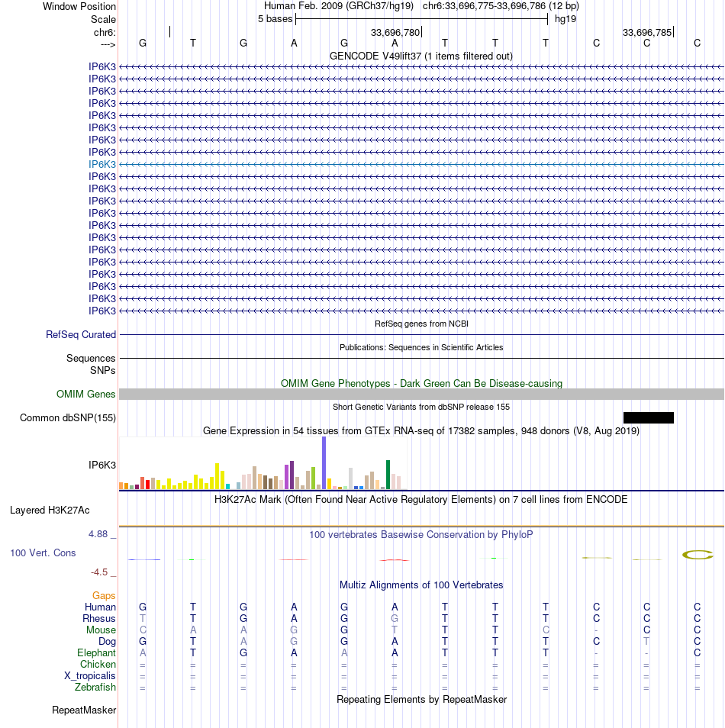
Task: Click the dark green bar in GTEx chart
Action: [x=388, y=475]
